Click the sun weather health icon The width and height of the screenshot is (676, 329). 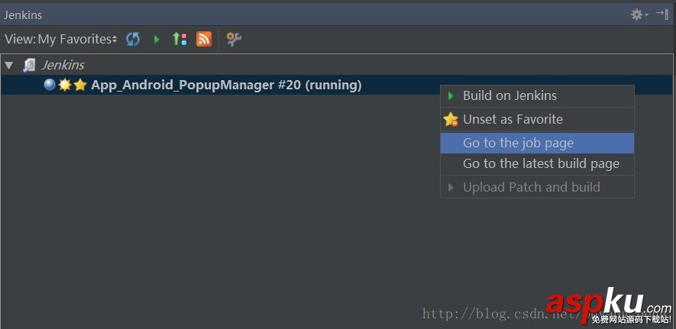(65, 85)
